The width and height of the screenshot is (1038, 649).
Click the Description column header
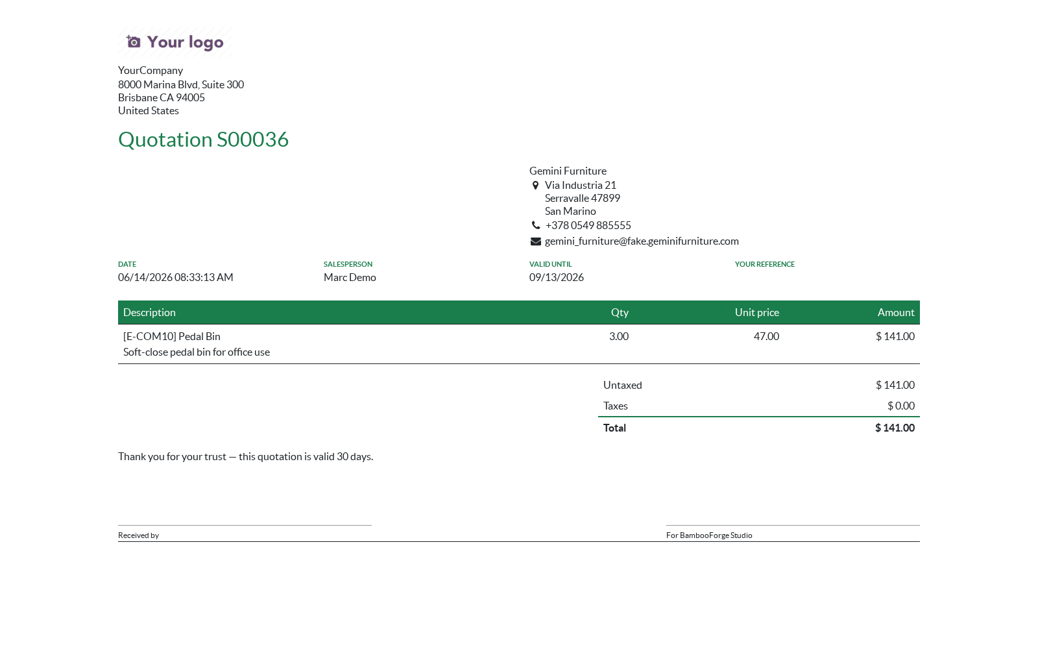click(x=149, y=312)
